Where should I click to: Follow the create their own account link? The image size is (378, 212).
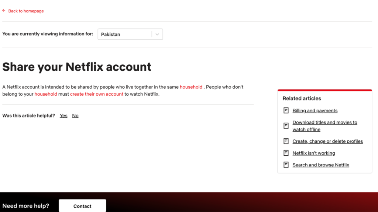97,94
